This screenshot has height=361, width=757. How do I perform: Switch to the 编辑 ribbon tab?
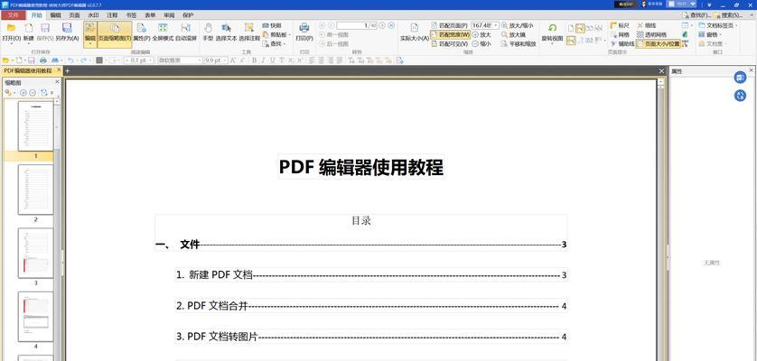click(x=56, y=15)
